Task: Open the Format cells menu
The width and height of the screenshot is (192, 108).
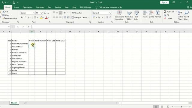Action: tap(158, 15)
